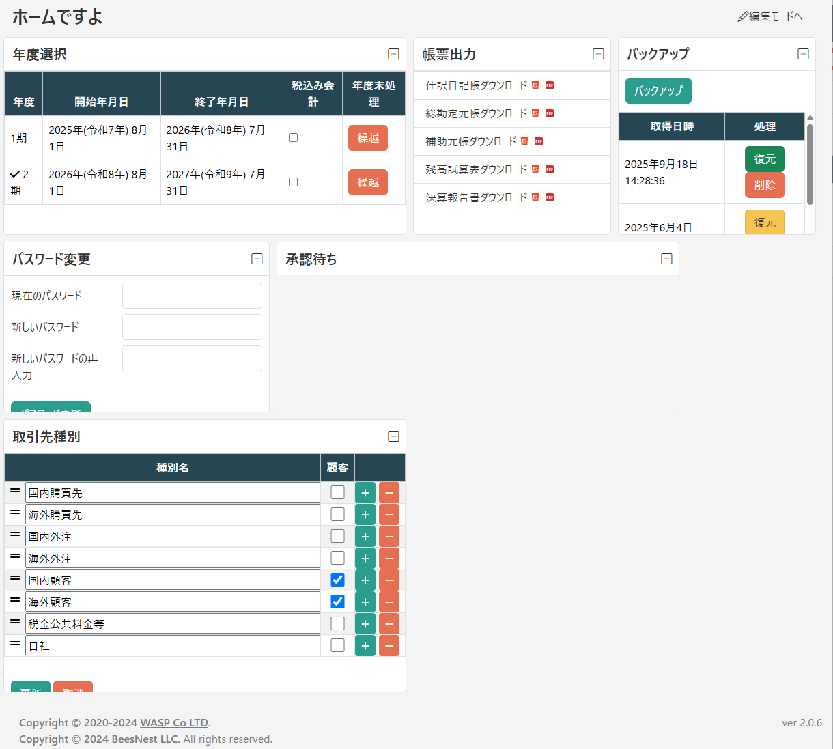Enable 税込み会計 checkbox for 1期
Image resolution: width=833 pixels, height=749 pixels.
tap(293, 138)
